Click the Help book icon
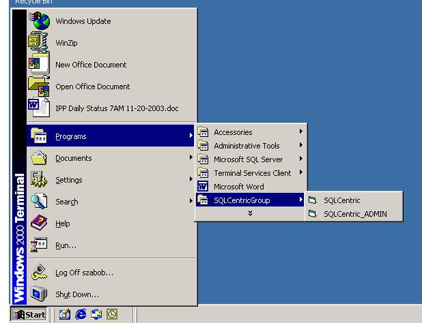 coord(39,223)
